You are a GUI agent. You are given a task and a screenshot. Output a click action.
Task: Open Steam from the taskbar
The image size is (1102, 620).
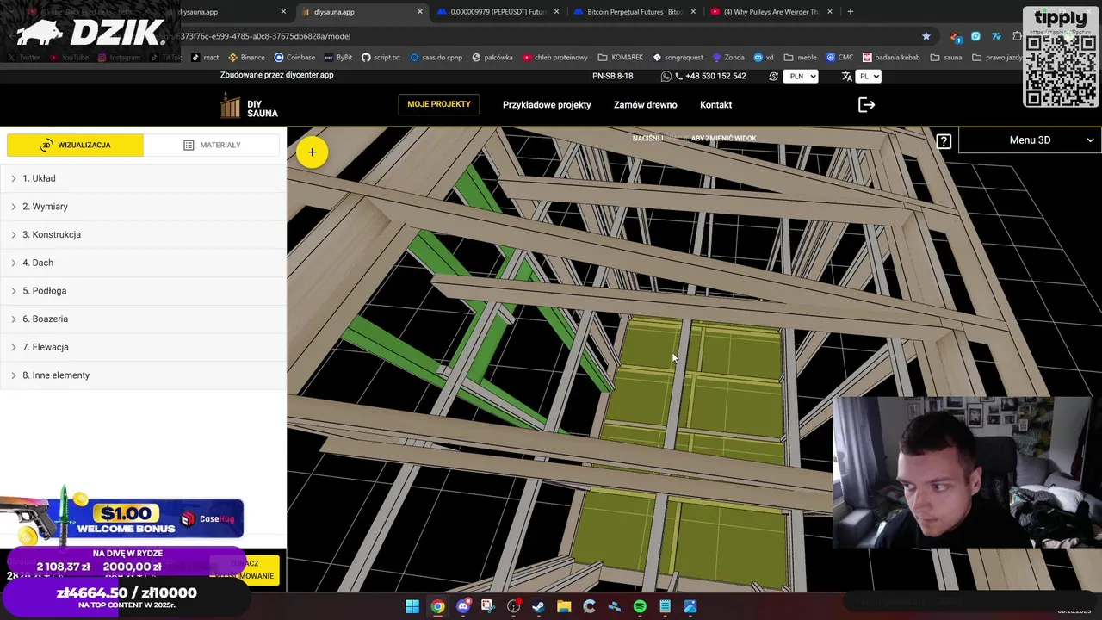(539, 606)
